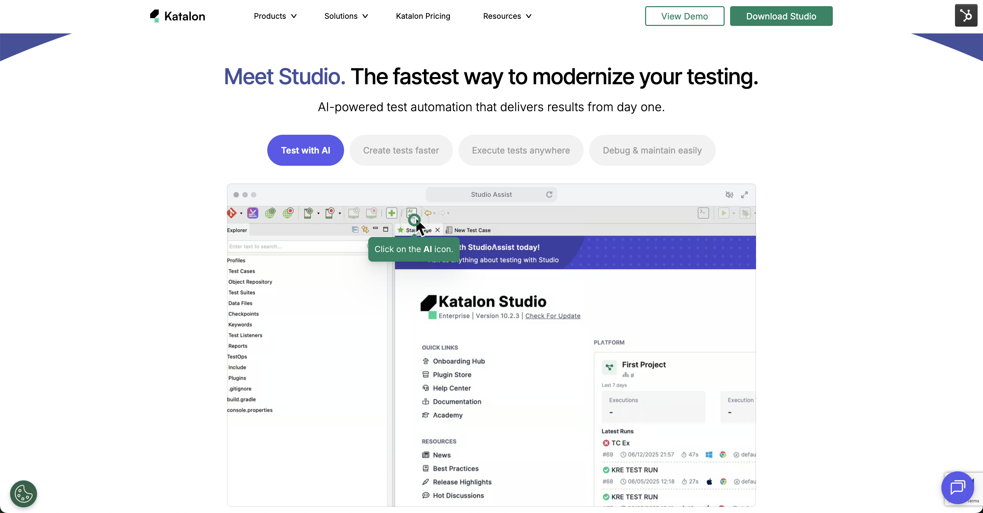This screenshot has height=513, width=983.
Task: Refresh the Studio Assist page with the reload icon
Action: [x=549, y=194]
